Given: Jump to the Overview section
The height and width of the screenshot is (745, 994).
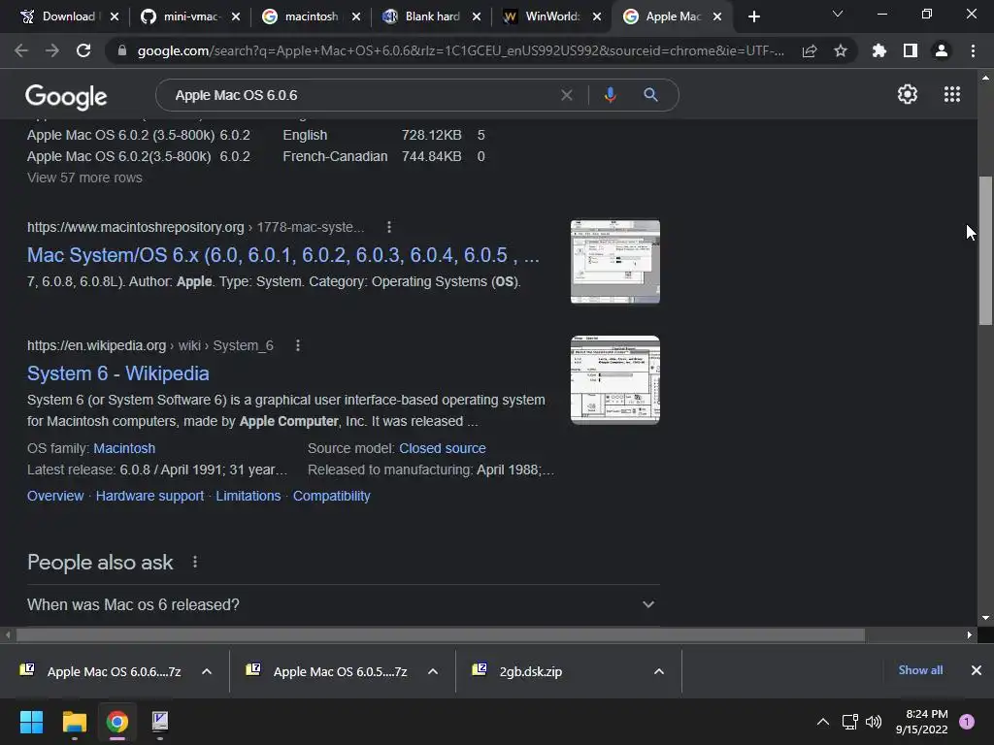Looking at the screenshot, I should [55, 496].
